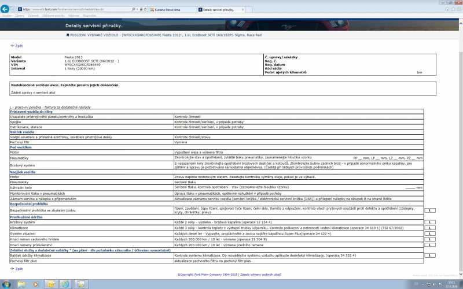Image resolution: width=463 pixels, height=289 pixels.
Task: Open Windows Explorer from the taskbar
Action: (21, 284)
